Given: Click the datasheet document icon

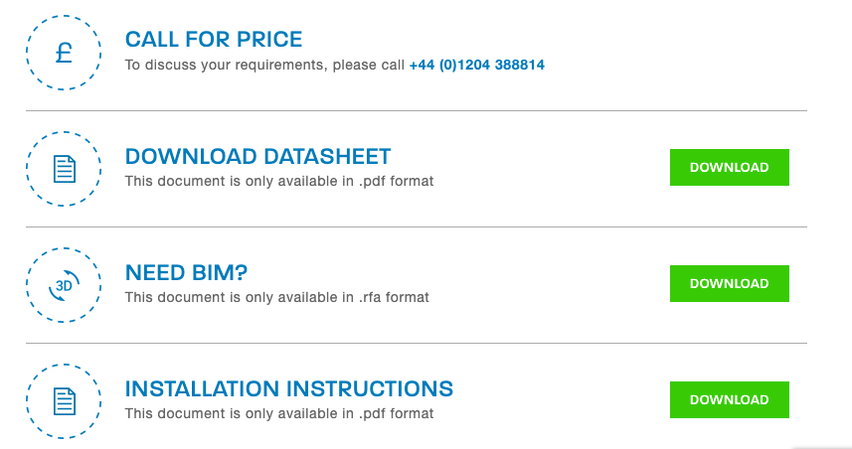Looking at the screenshot, I should point(64,169).
